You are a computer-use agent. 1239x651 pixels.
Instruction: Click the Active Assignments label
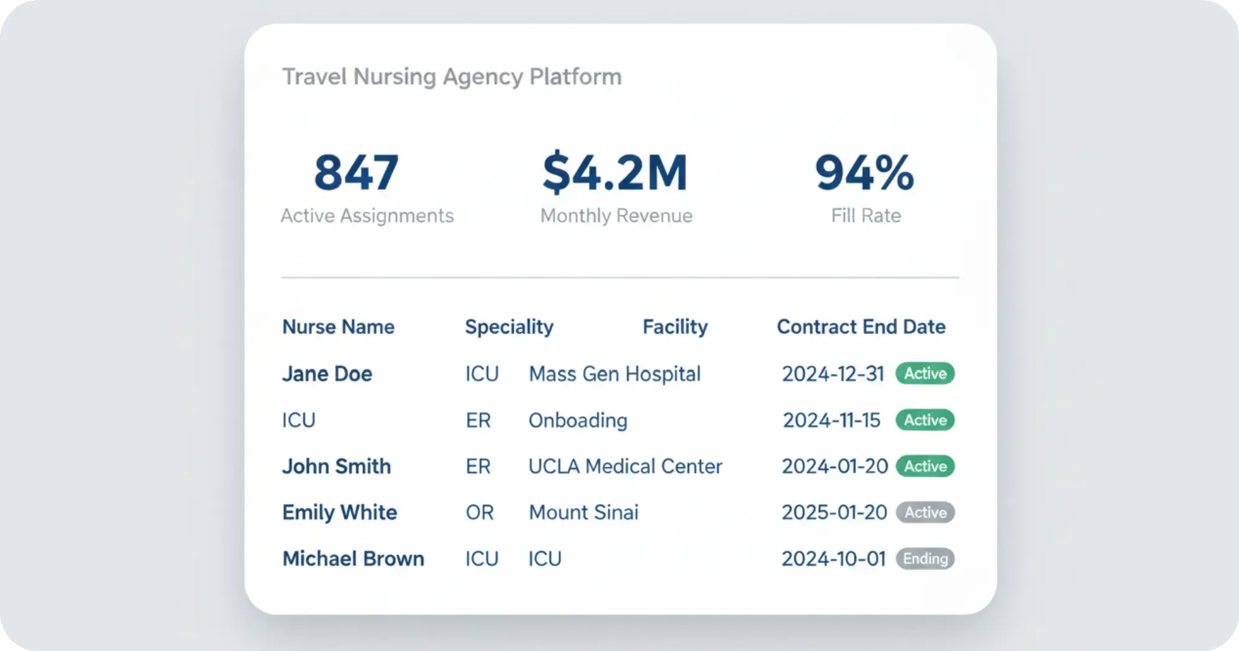pos(367,215)
